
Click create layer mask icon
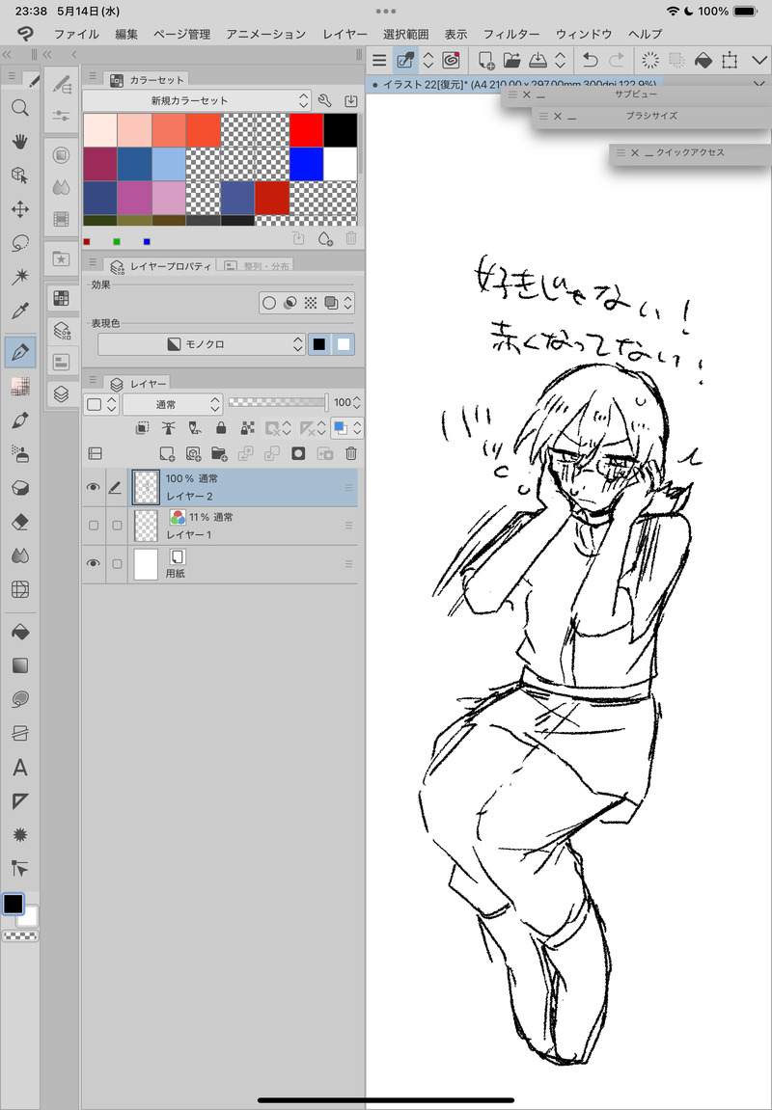coord(298,453)
